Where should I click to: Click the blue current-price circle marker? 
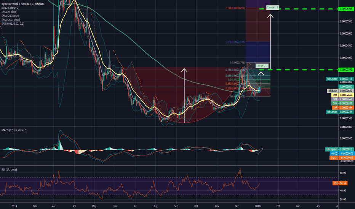[259, 90]
